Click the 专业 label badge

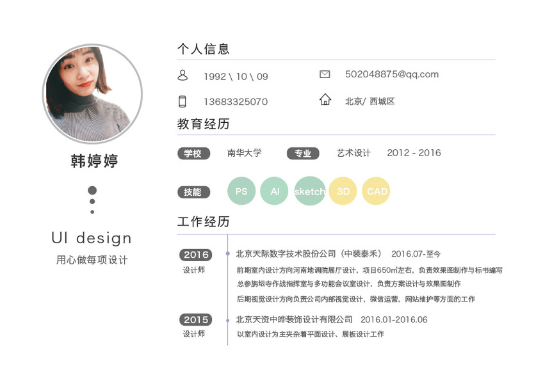click(x=303, y=154)
